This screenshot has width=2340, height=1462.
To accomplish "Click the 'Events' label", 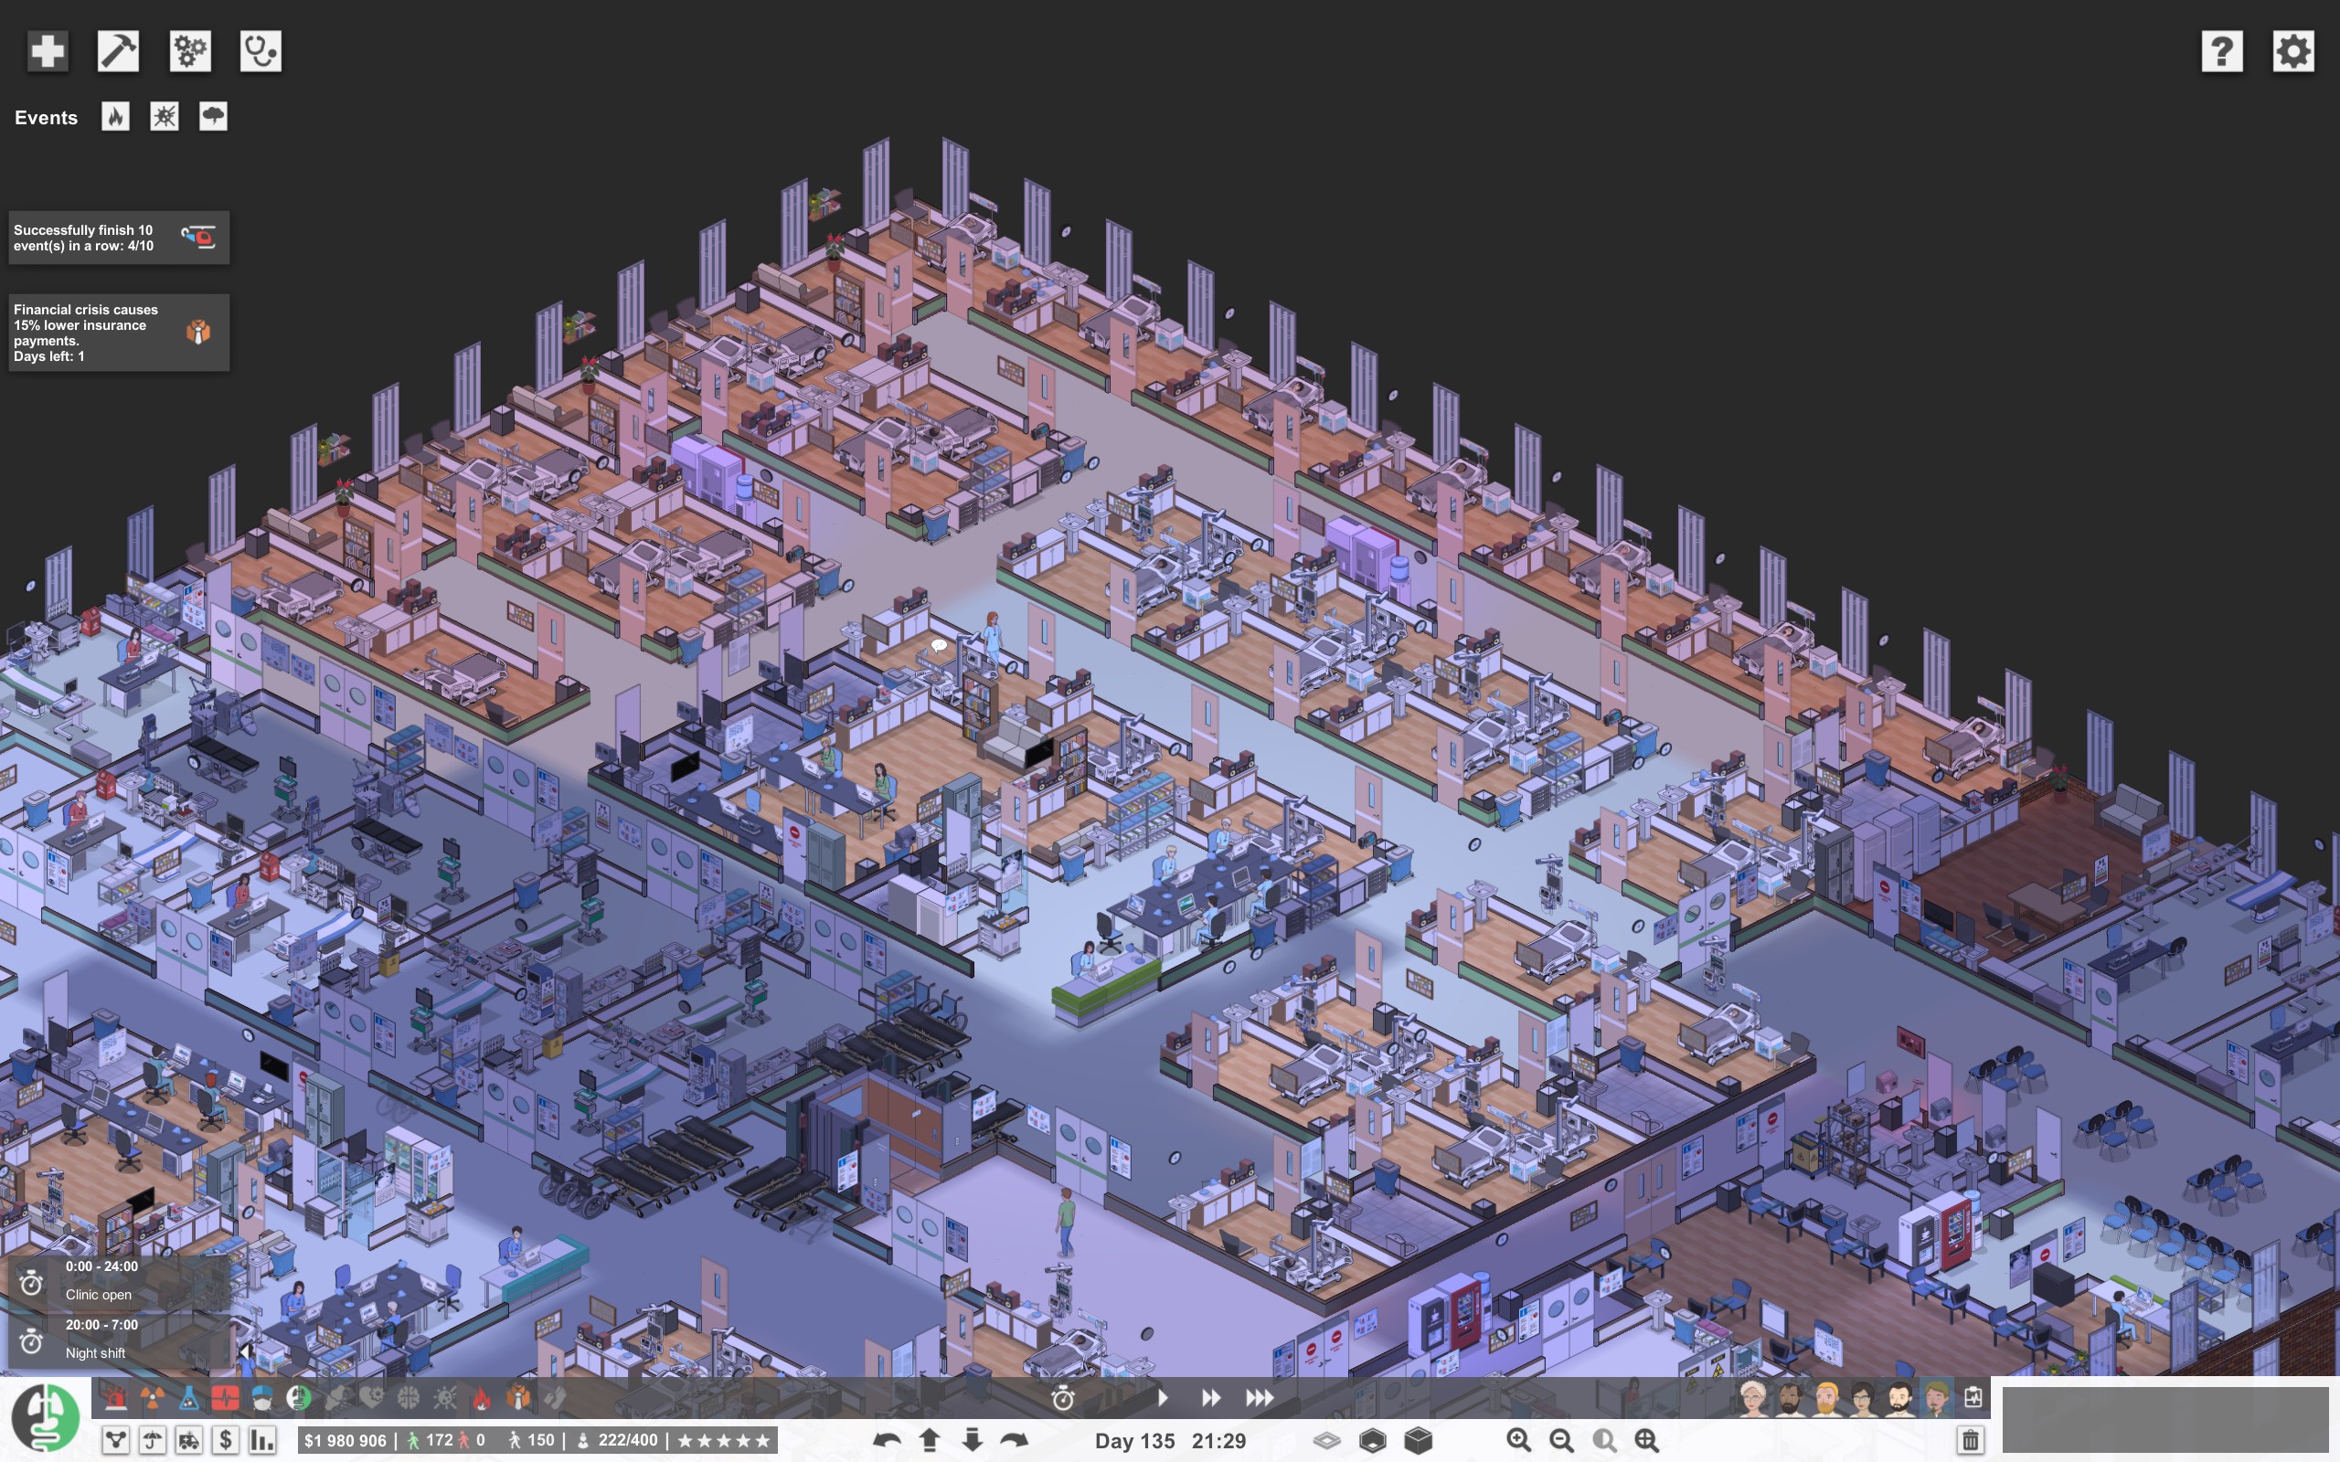I will click(46, 118).
